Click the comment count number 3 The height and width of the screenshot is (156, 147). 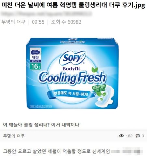coord(143,136)
